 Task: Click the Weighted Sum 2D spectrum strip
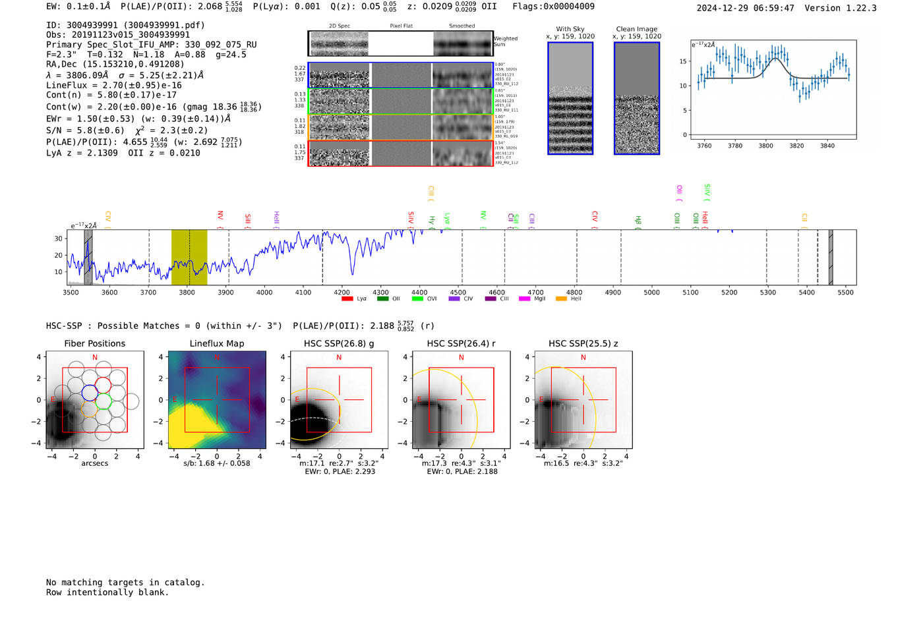tap(401, 43)
